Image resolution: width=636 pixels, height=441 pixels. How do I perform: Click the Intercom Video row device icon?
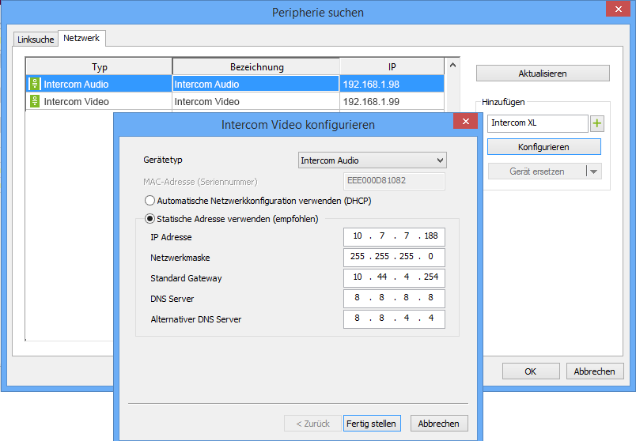(x=35, y=101)
